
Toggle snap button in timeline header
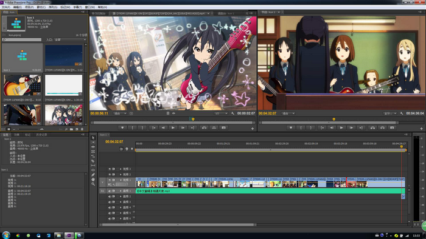(x=122, y=149)
